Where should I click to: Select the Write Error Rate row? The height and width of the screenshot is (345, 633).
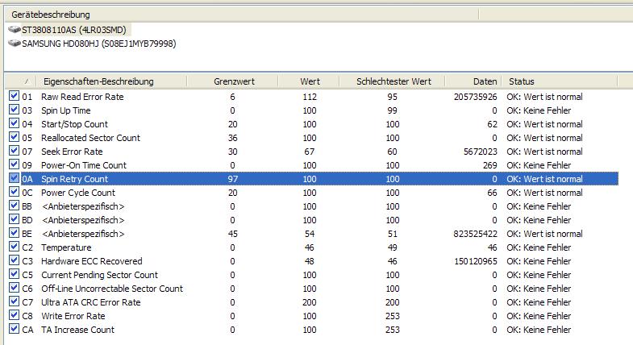coord(313,316)
